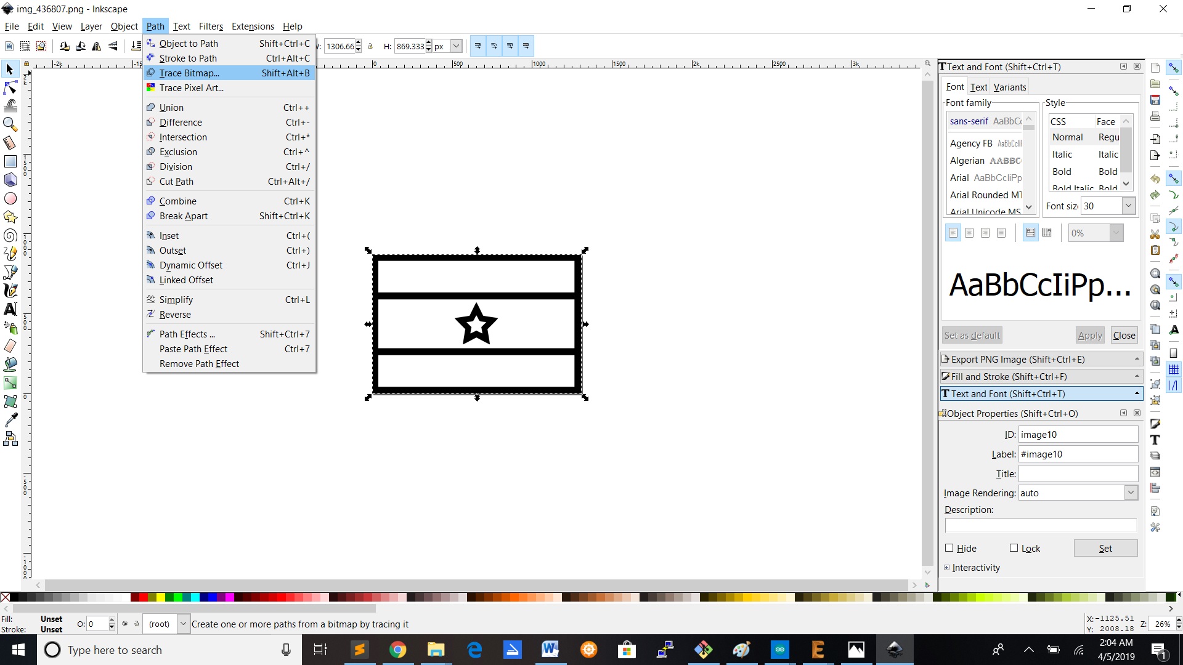Screen dimensions: 1183x665
Task: Click Trace Bitmap in Path menu
Action: (x=189, y=72)
